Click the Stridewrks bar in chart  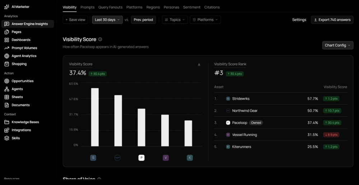pos(95,117)
